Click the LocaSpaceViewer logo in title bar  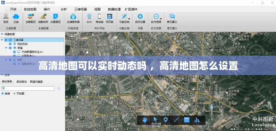click(x=3, y=2)
